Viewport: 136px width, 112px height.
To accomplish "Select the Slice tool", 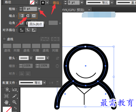I will click(x=15, y=96).
